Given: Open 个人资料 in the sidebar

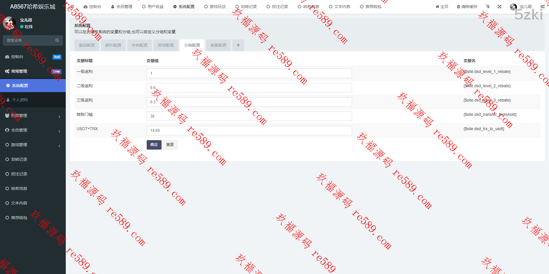Looking at the screenshot, I should pos(20,100).
